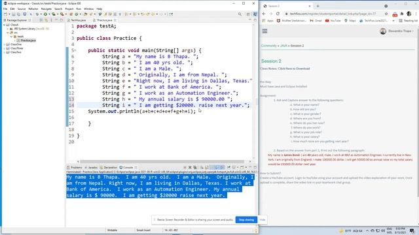
Task: Click Collapse All icon in Package Explorer
Action: [x=41, y=20]
